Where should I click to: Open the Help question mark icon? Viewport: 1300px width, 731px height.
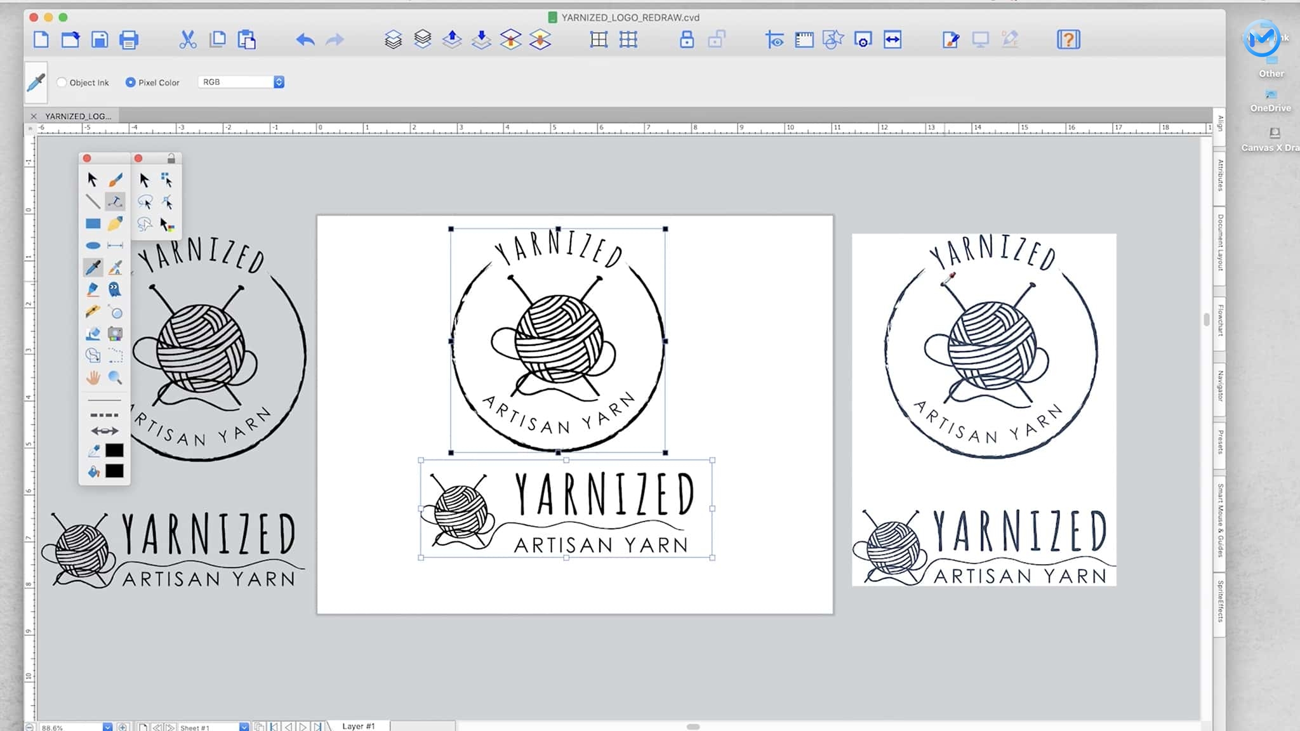coord(1068,40)
